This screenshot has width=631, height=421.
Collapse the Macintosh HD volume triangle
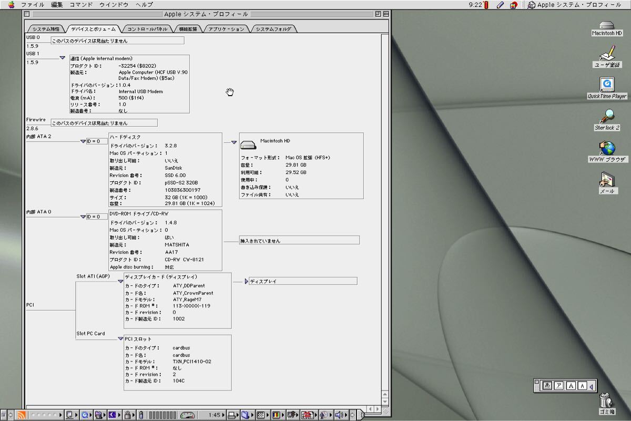(234, 142)
